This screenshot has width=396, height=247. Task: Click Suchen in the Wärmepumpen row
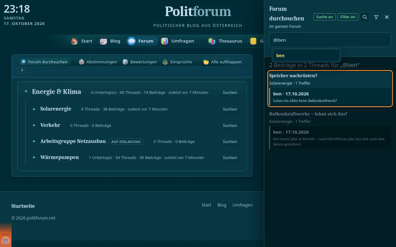coord(230,157)
